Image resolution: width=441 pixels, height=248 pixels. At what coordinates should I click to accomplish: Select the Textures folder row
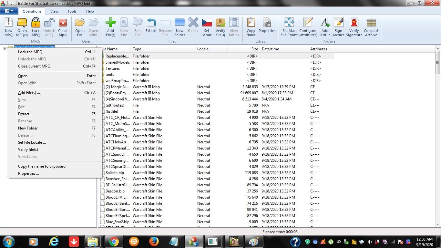pos(217,68)
